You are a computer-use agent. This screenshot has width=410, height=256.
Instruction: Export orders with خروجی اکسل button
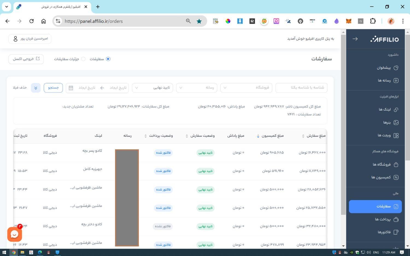pos(26,59)
